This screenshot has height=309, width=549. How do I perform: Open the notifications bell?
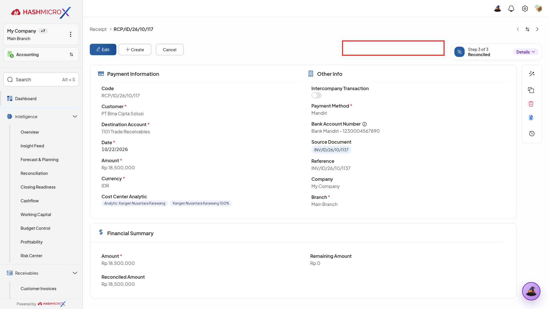(511, 9)
